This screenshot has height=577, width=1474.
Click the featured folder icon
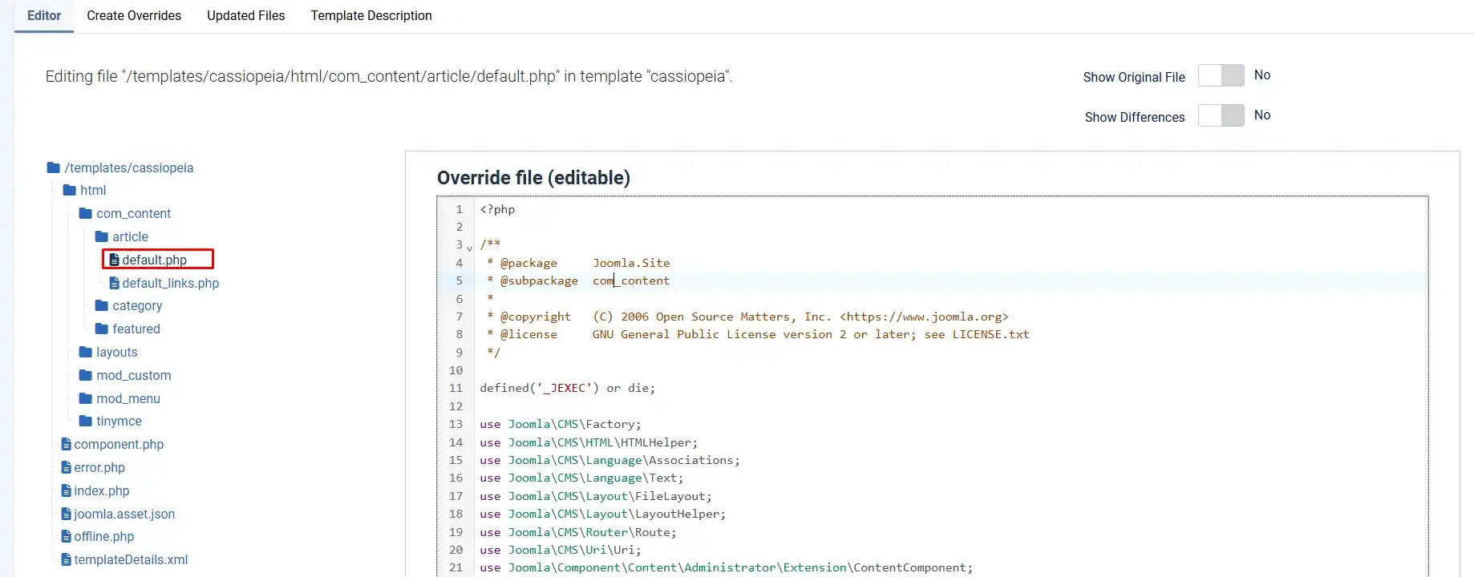102,329
